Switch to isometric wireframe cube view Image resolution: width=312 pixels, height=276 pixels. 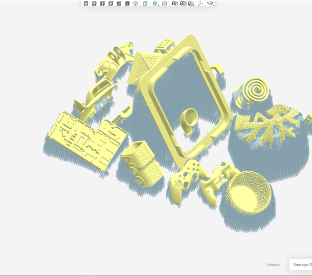point(136,4)
